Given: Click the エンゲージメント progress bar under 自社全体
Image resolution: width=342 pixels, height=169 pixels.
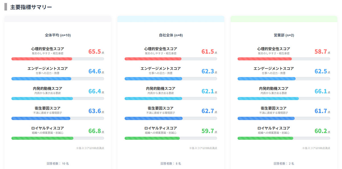Looking at the screenshot, I should coord(153,79).
